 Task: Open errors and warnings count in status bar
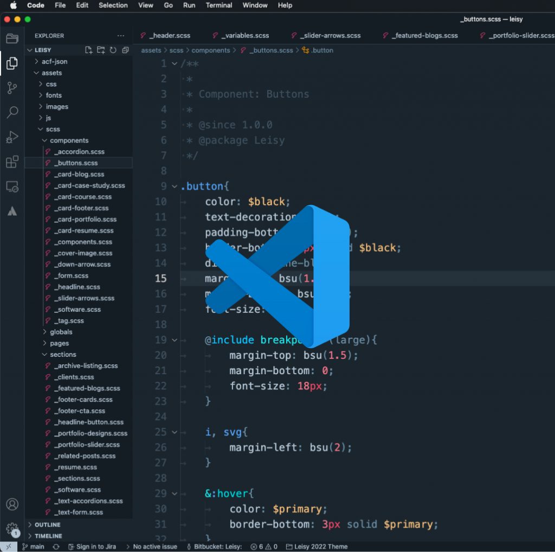(264, 547)
